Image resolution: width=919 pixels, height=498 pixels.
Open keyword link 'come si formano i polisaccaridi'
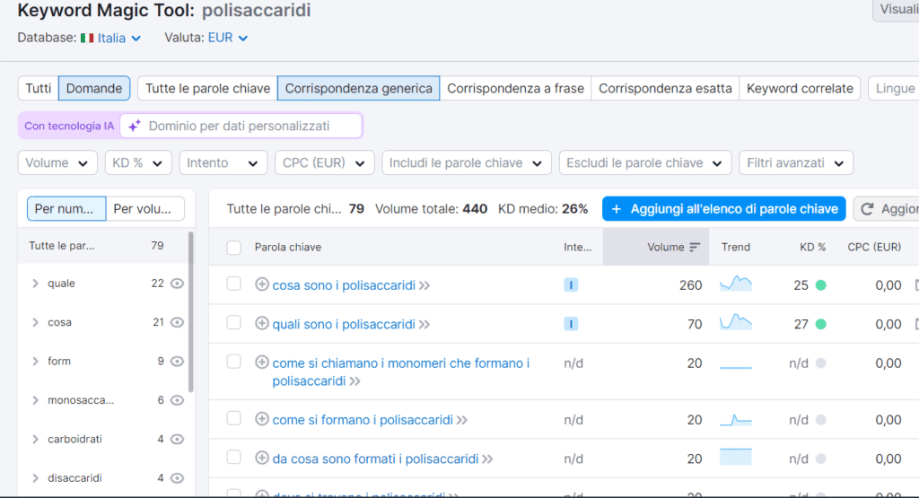[x=363, y=420]
